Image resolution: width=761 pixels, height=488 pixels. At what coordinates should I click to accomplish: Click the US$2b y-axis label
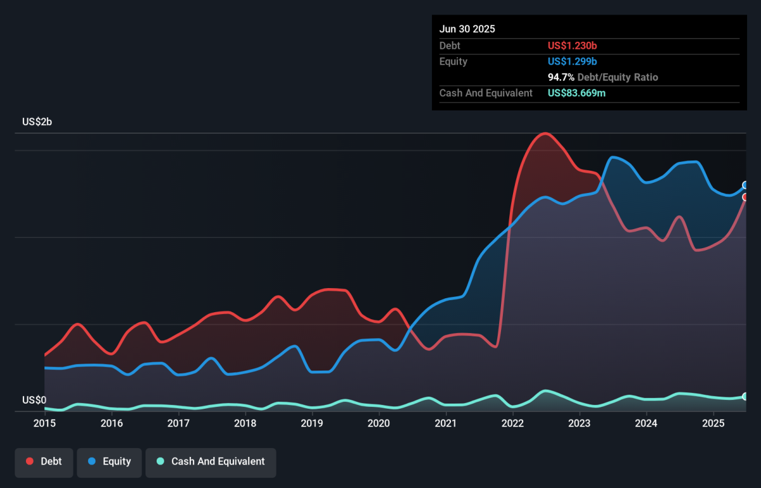(x=37, y=122)
